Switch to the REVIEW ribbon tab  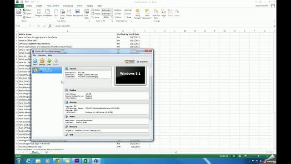tap(90, 6)
